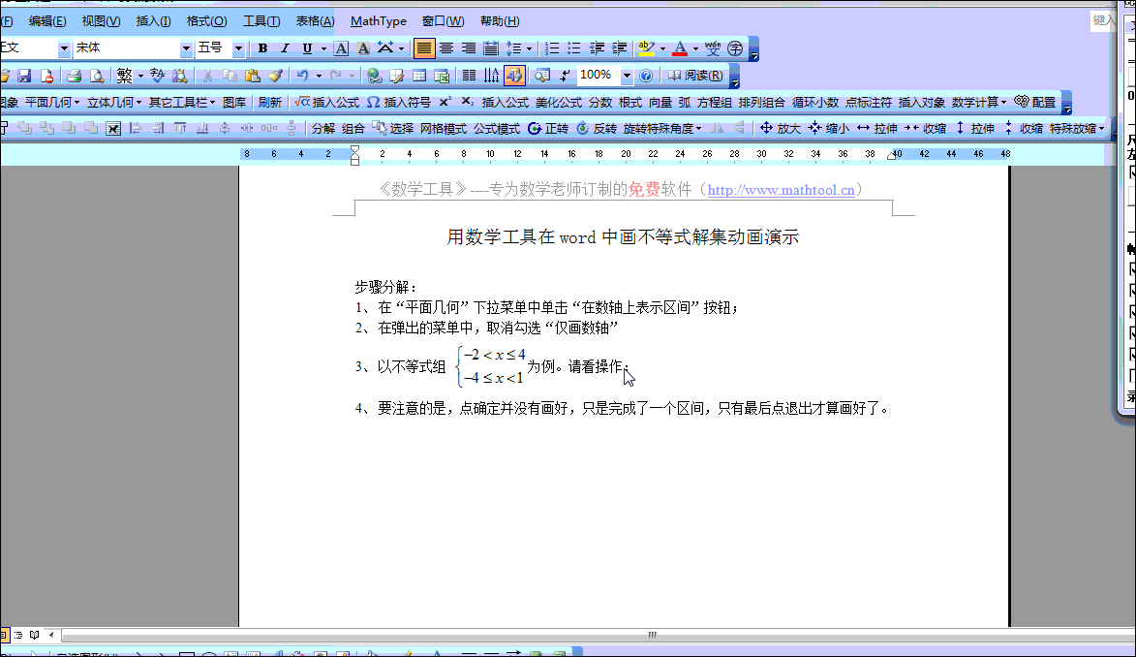Expand the 特殊放缩 dropdown
1136x657 pixels.
coord(1077,128)
